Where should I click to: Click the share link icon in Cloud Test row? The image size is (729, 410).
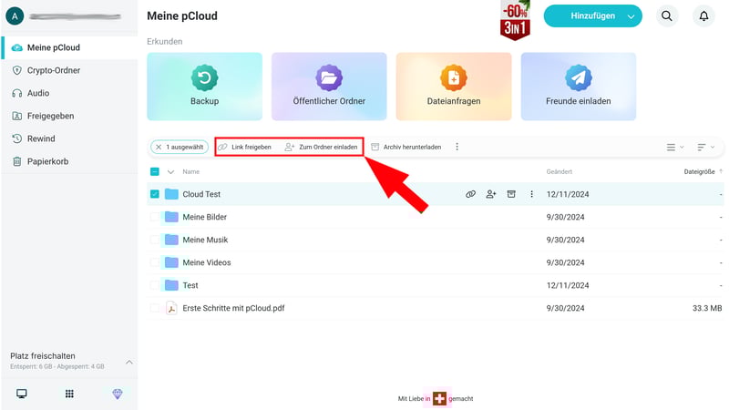470,194
